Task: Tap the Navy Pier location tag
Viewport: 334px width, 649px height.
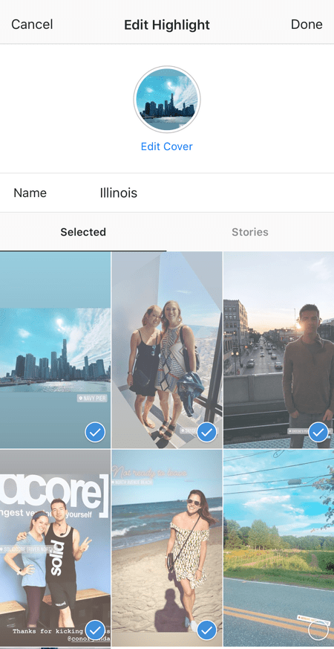Action: pyautogui.click(x=92, y=398)
